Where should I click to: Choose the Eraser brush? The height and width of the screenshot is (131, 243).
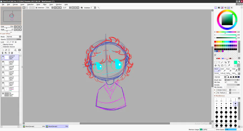[229, 70]
